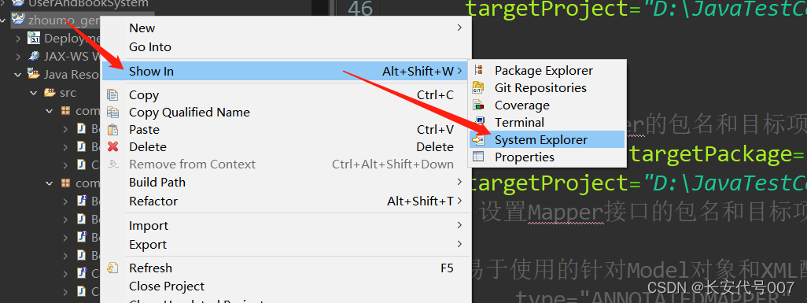807x303 pixels.
Task: Collapse the src folder in tree
Action: (x=34, y=94)
